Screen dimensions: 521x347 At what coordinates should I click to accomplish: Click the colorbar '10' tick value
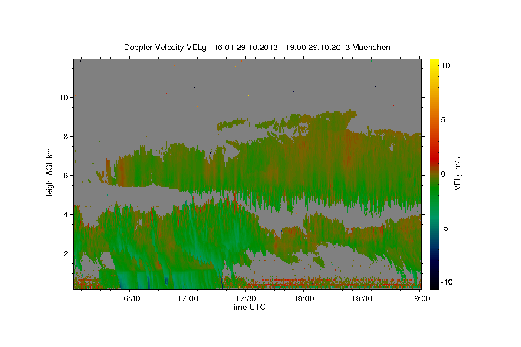click(445, 65)
